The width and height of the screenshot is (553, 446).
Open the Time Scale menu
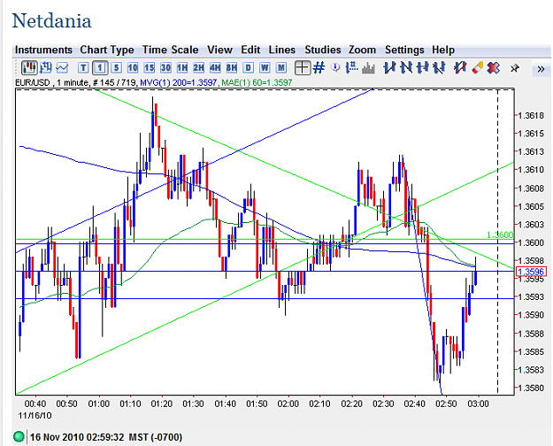coord(171,50)
